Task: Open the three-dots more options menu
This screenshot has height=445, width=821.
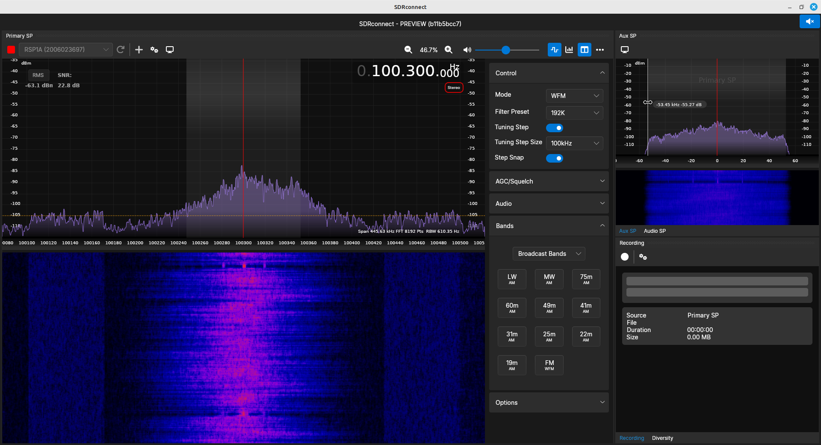Action: pos(600,50)
